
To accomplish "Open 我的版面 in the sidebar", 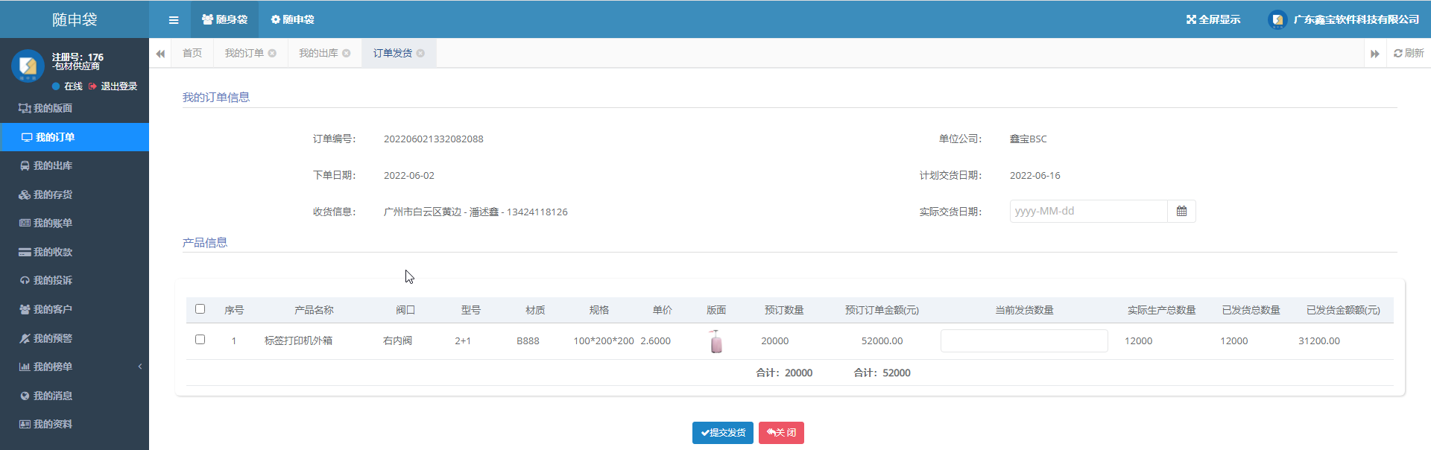I will (x=75, y=108).
